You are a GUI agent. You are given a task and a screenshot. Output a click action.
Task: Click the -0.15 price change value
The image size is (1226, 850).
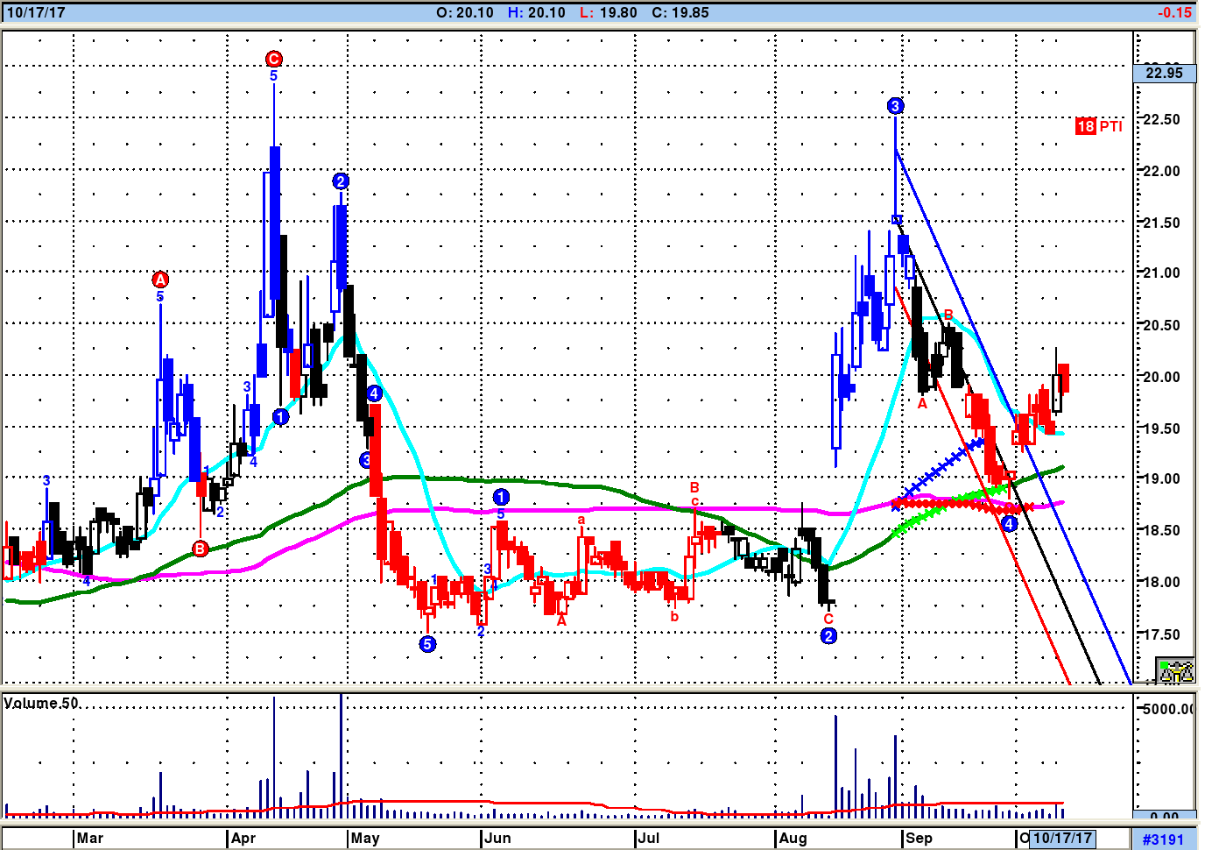pyautogui.click(x=1174, y=12)
